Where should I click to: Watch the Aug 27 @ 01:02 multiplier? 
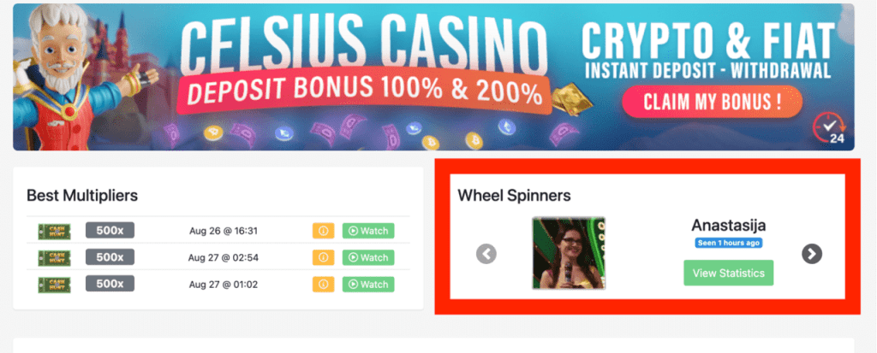tap(368, 285)
